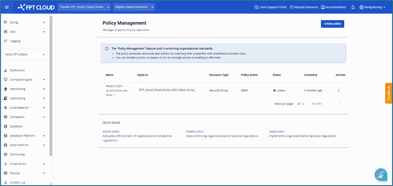Open the rows per page dropdown
Viewport: 393px width, 186px height.
(301, 104)
